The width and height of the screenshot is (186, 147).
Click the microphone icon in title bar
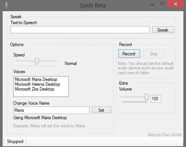pyautogui.click(x=6, y=5)
